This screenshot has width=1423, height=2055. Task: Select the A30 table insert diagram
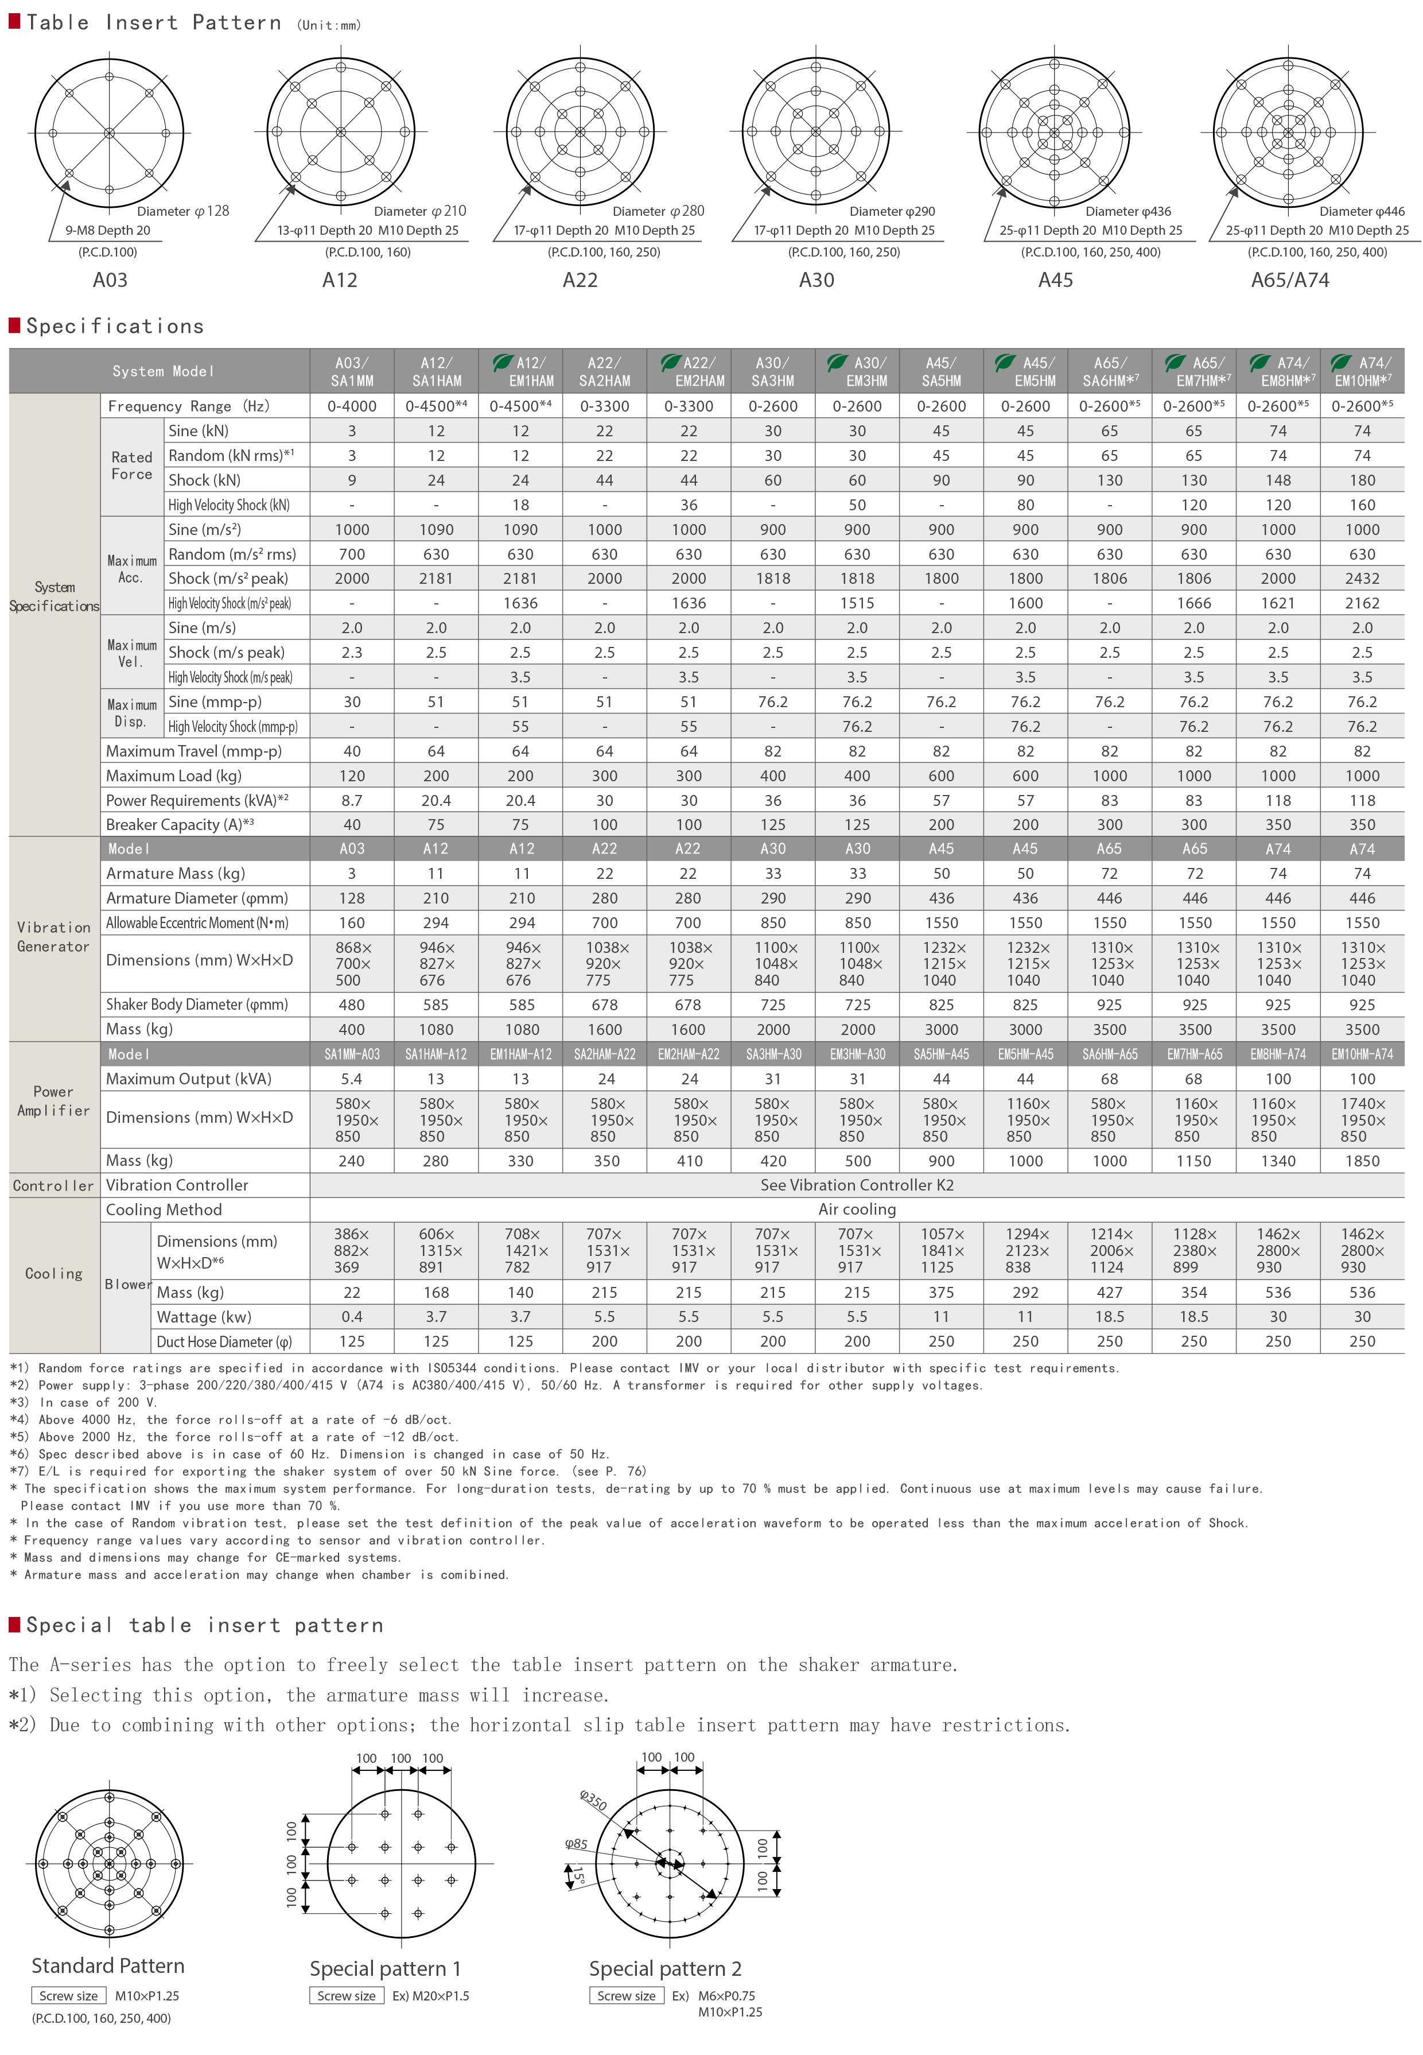coord(817,132)
